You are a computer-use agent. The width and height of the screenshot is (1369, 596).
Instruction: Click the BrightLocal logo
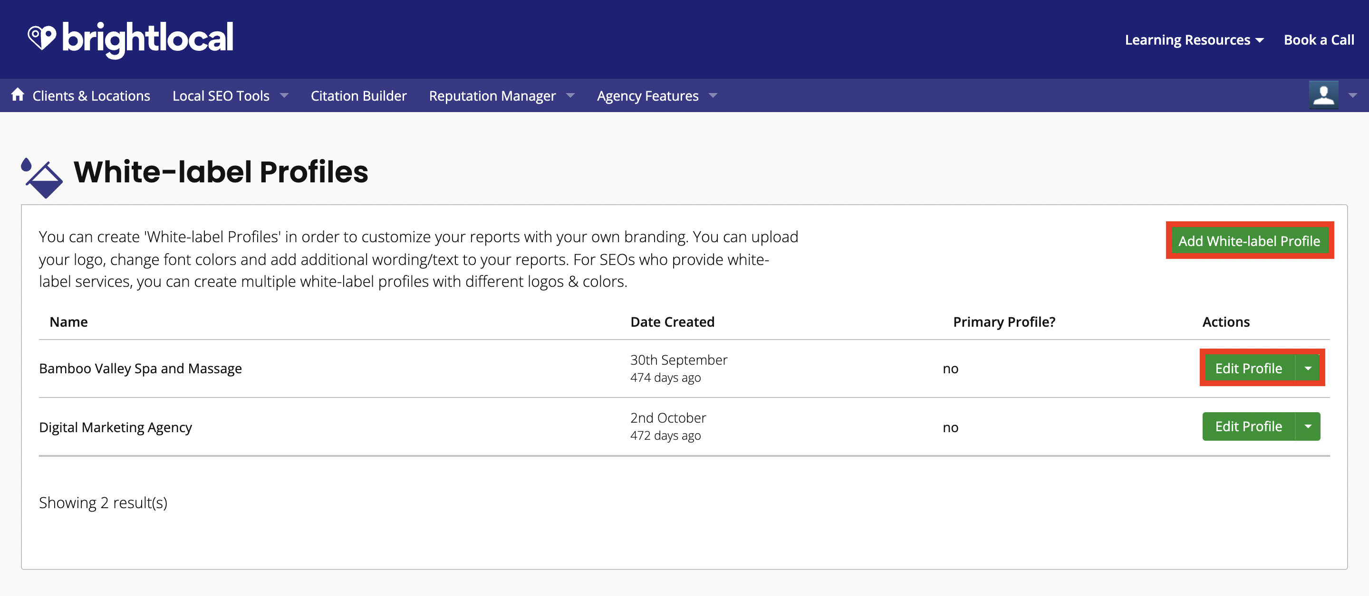pyautogui.click(x=130, y=39)
